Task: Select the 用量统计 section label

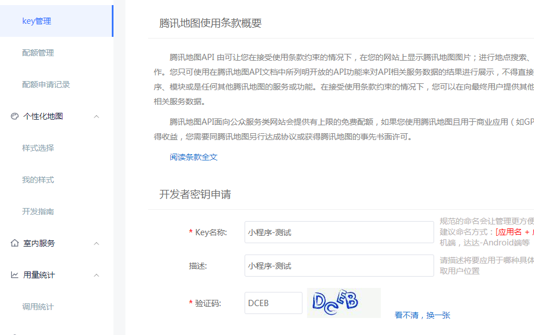Action: point(39,275)
